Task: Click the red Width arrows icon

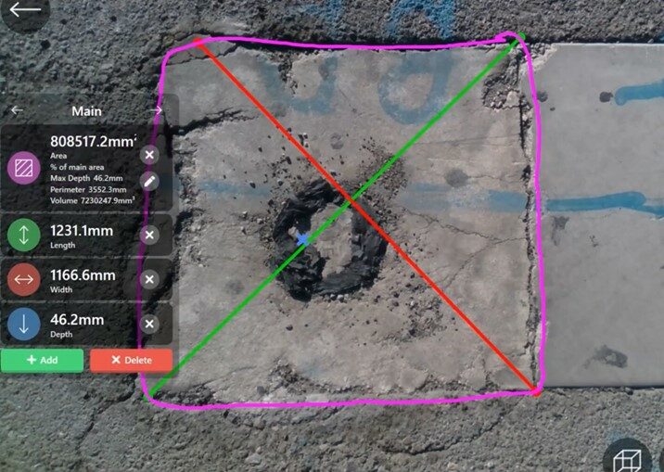Action: (24, 279)
